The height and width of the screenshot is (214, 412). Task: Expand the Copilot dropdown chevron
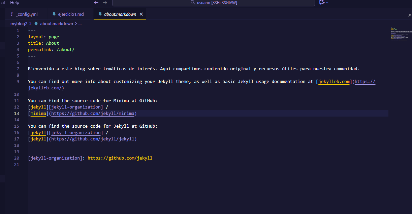(327, 3)
